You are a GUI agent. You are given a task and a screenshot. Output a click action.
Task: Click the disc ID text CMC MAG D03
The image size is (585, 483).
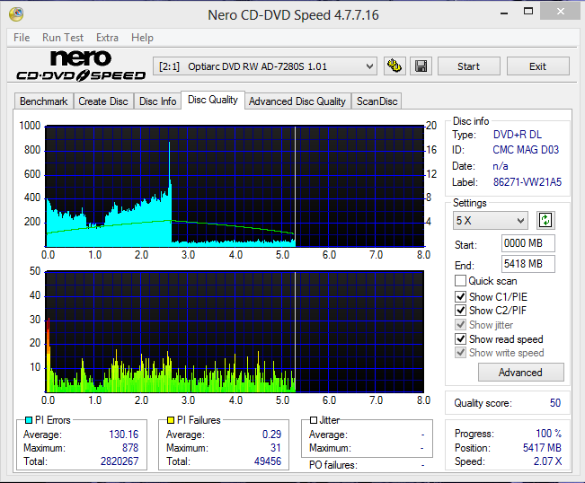(x=526, y=150)
